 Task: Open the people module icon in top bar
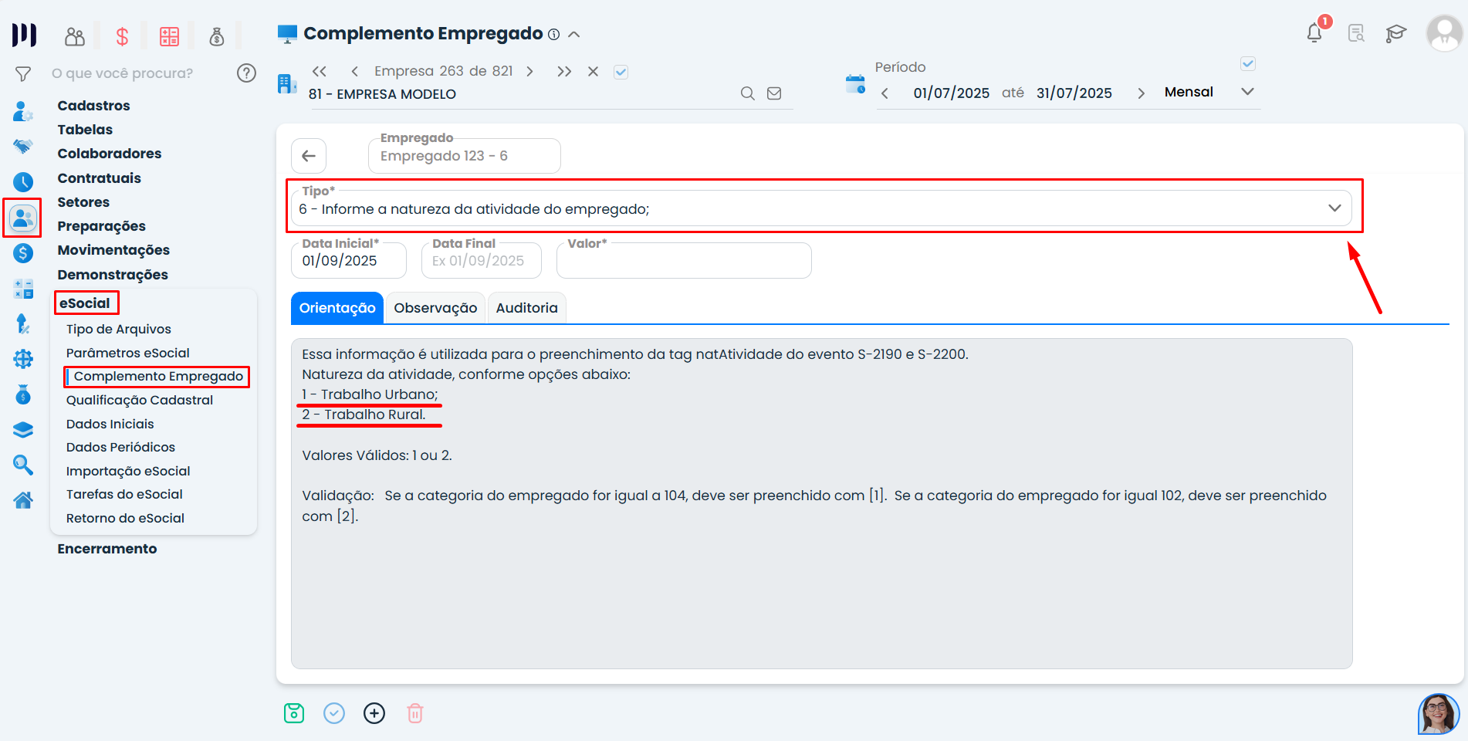tap(75, 36)
